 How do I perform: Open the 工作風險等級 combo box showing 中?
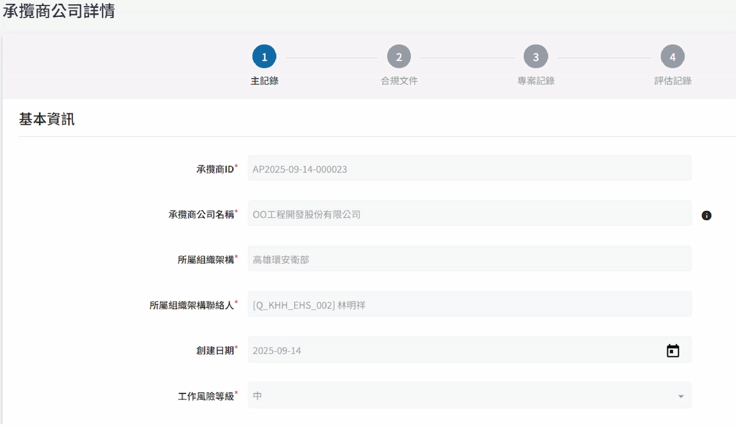point(458,396)
